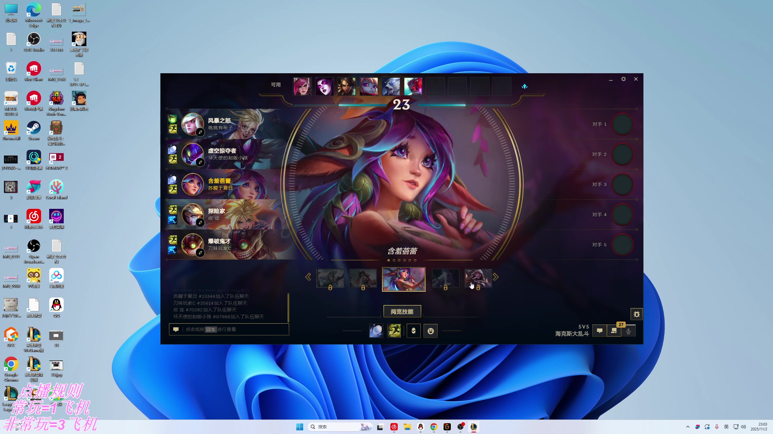Click swap icon on 风暴之怒 portrait
The image size is (773, 434).
(x=200, y=132)
